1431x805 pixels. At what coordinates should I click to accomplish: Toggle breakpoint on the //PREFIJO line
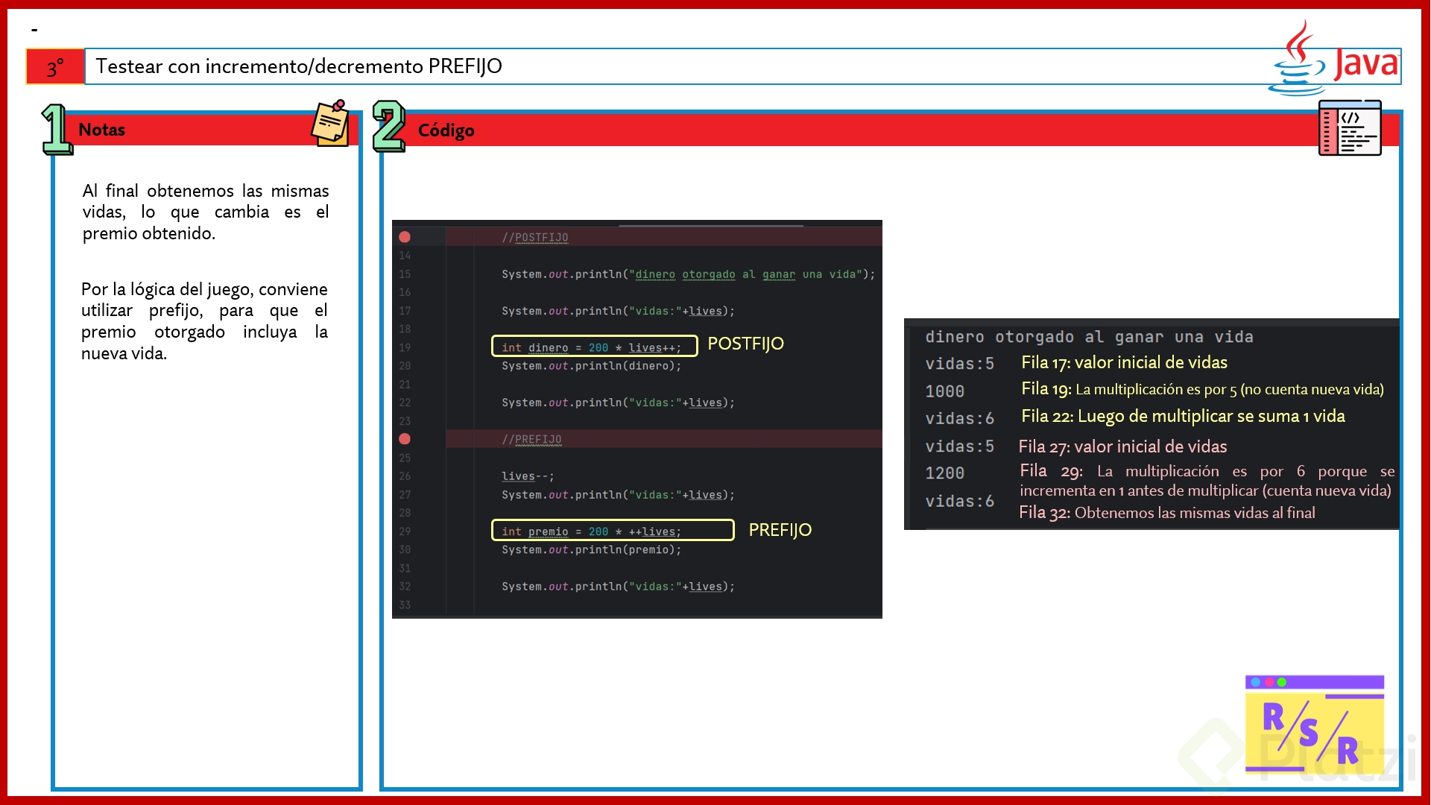[x=405, y=439]
